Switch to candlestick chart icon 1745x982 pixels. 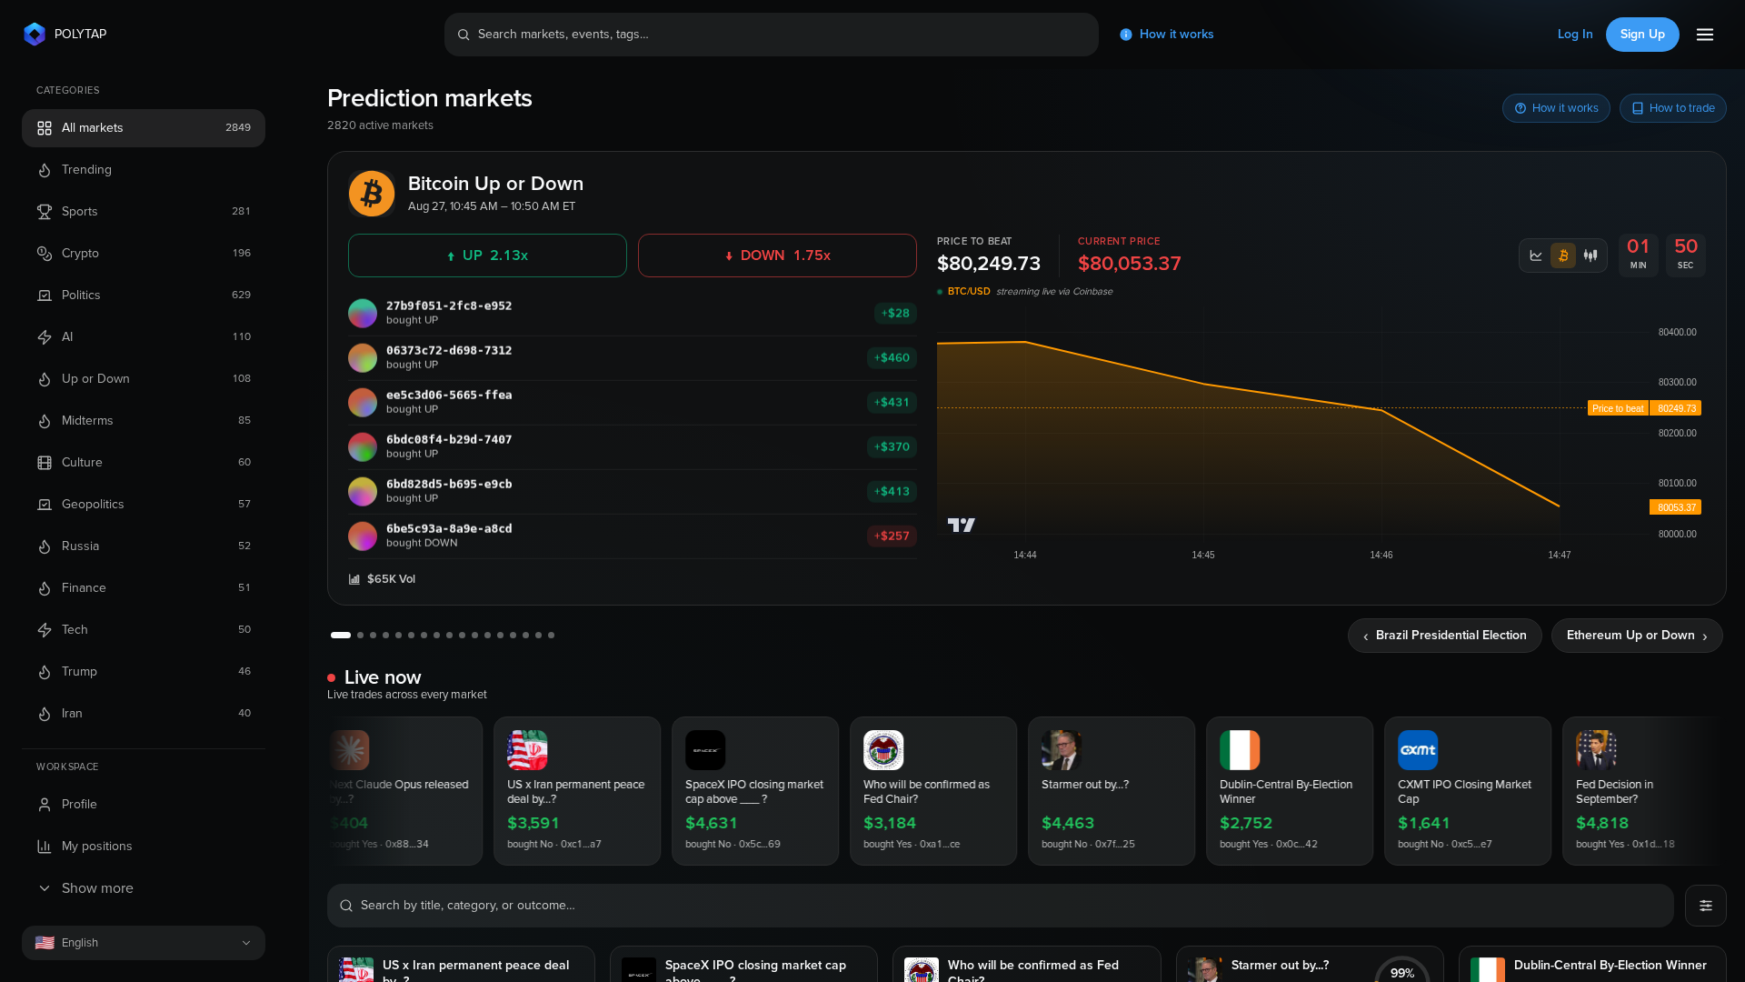click(x=1590, y=256)
